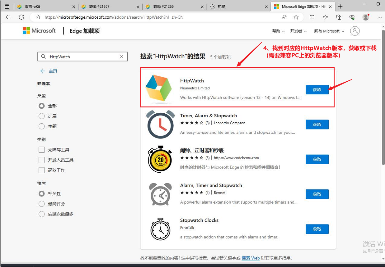Check the 无障碍工具 category
Screen dimensions: 385x267
tap(42, 150)
